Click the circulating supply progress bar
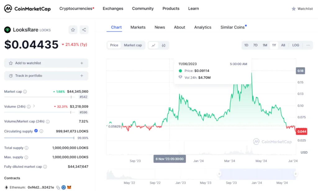The image size is (318, 191). [39, 138]
